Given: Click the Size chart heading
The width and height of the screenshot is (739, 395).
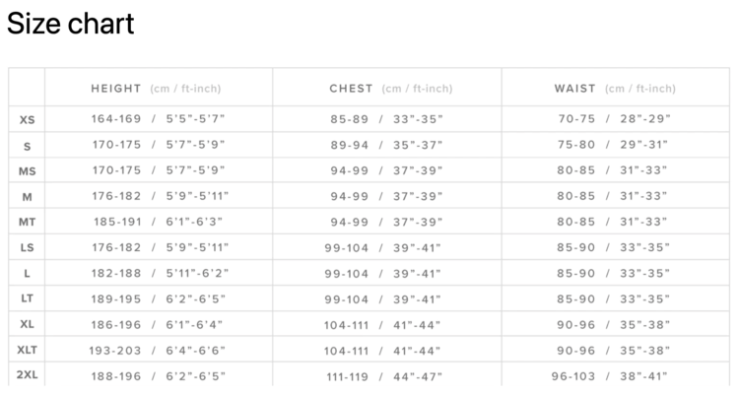Looking at the screenshot, I should pos(70,24).
